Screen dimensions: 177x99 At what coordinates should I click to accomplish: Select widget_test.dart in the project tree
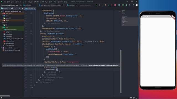[11, 30]
